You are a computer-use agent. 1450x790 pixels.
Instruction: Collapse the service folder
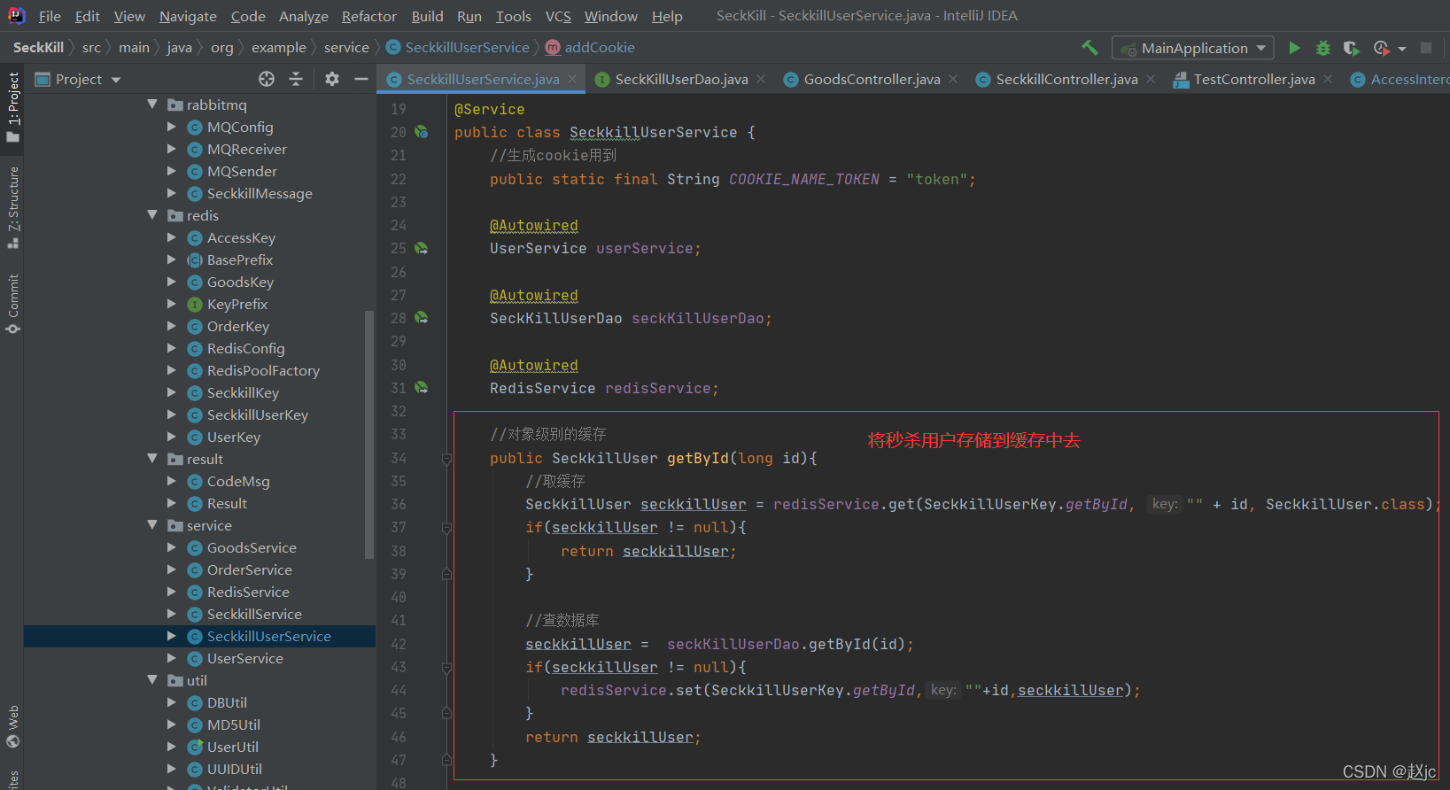point(152,525)
